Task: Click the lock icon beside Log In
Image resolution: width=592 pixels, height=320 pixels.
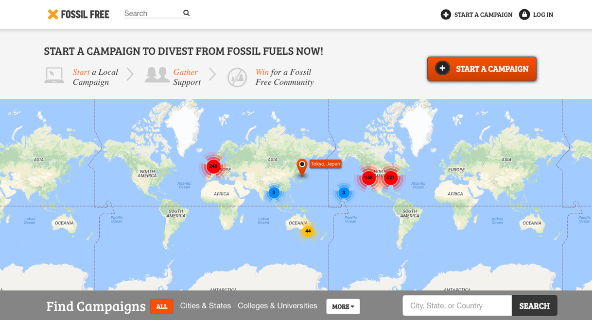Action: tap(524, 15)
